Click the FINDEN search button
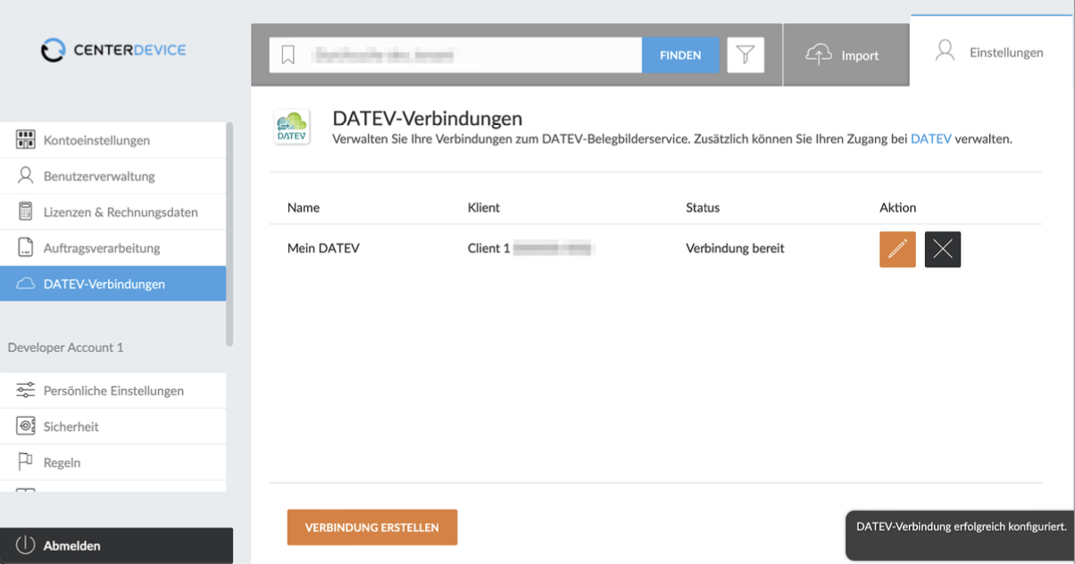 pyautogui.click(x=680, y=55)
